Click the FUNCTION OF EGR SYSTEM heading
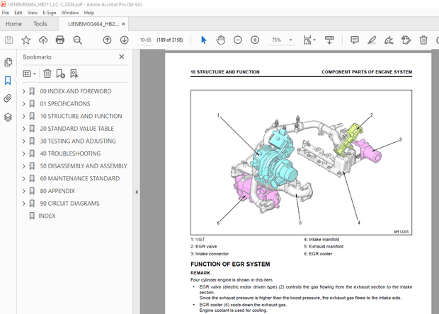Viewport: 439px width, 314px height. pyautogui.click(x=230, y=264)
